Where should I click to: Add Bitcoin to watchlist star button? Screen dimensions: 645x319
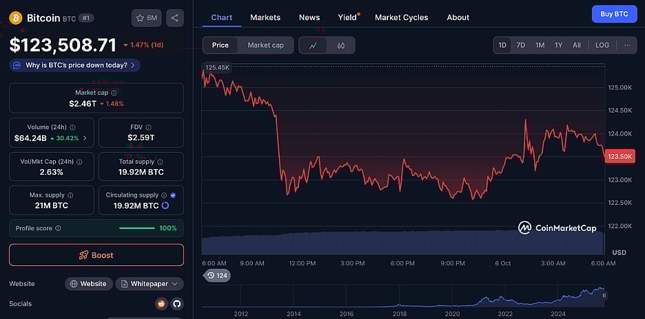147,18
